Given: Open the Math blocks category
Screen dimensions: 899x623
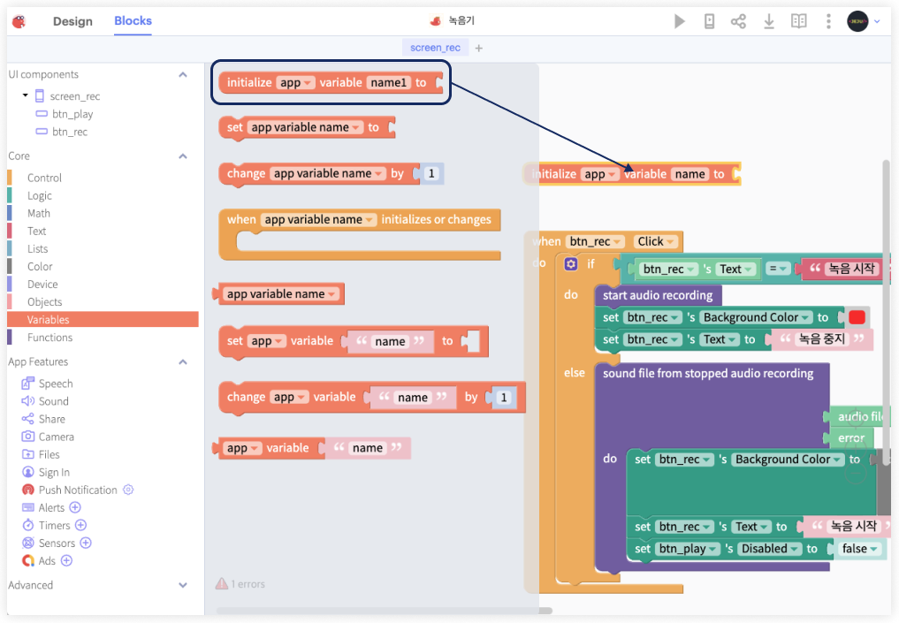Looking at the screenshot, I should tap(38, 213).
